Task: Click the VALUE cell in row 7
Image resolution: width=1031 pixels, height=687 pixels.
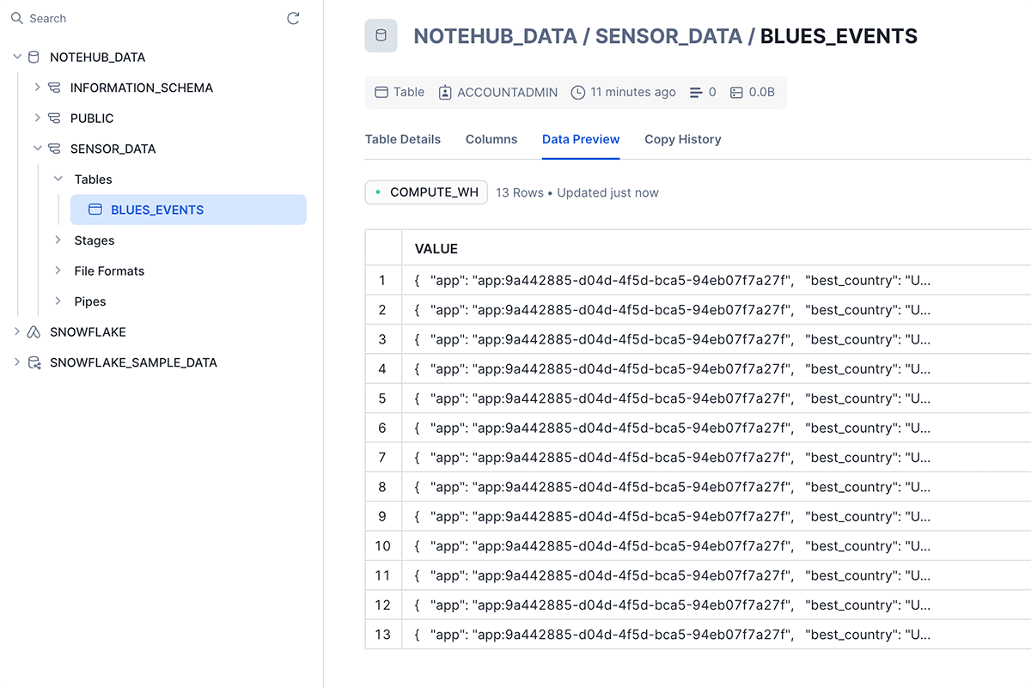Action: pos(717,457)
